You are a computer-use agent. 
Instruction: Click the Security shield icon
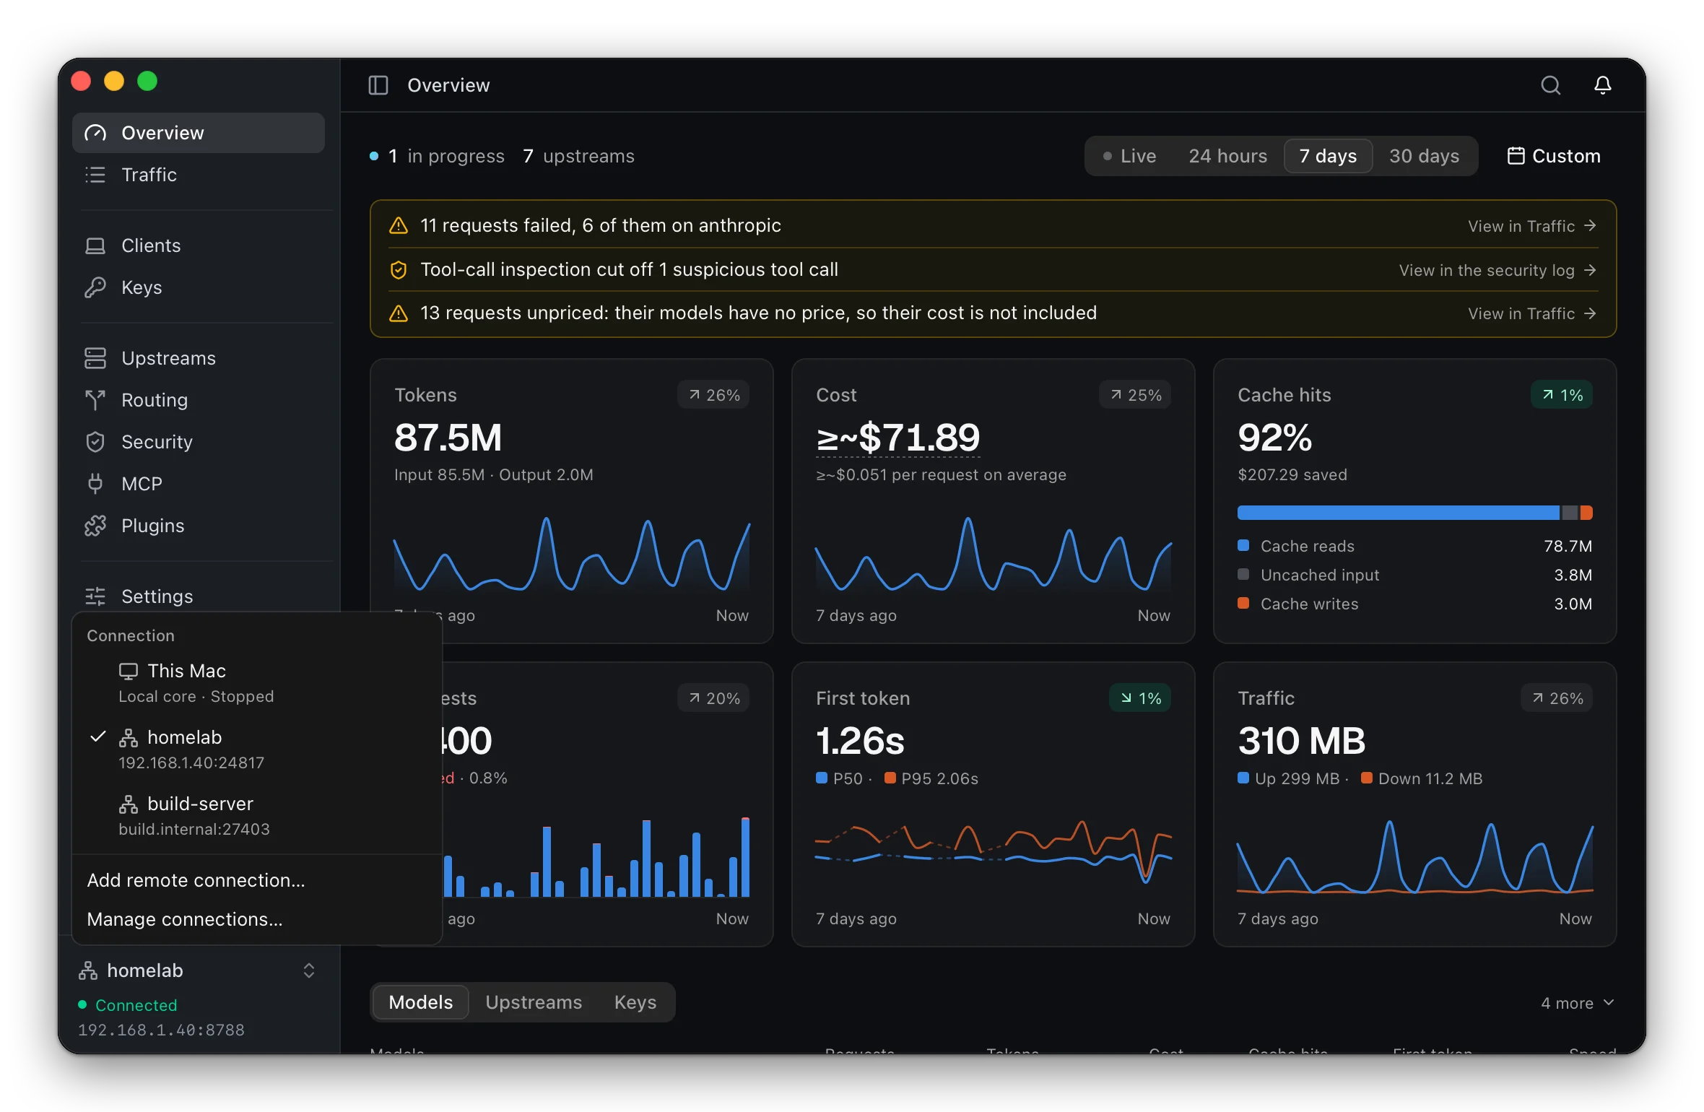click(x=95, y=442)
